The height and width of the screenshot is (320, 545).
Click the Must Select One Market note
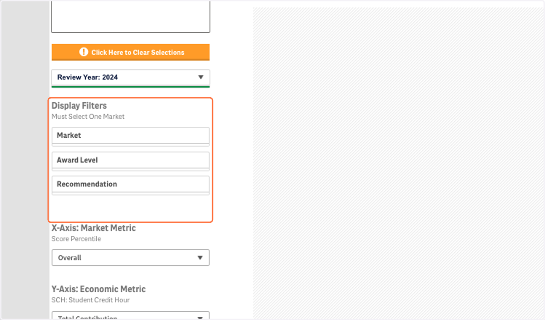(88, 116)
